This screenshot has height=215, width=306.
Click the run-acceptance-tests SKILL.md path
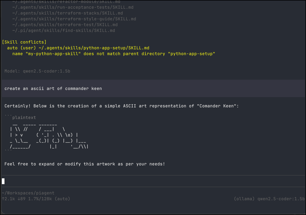click(x=73, y=7)
